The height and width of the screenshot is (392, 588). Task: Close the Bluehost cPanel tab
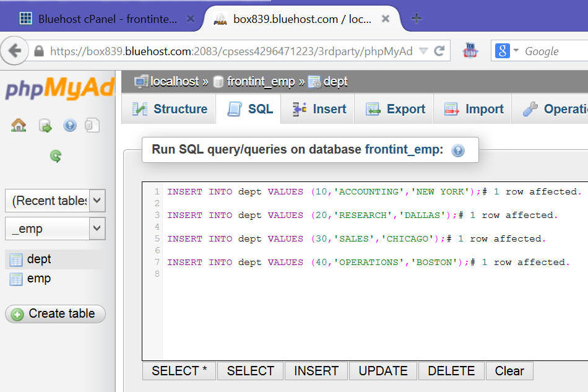tap(191, 19)
